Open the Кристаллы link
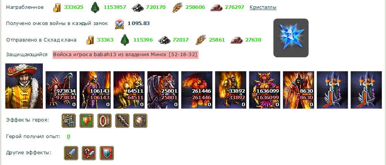This screenshot has height=165, width=386. [263, 7]
